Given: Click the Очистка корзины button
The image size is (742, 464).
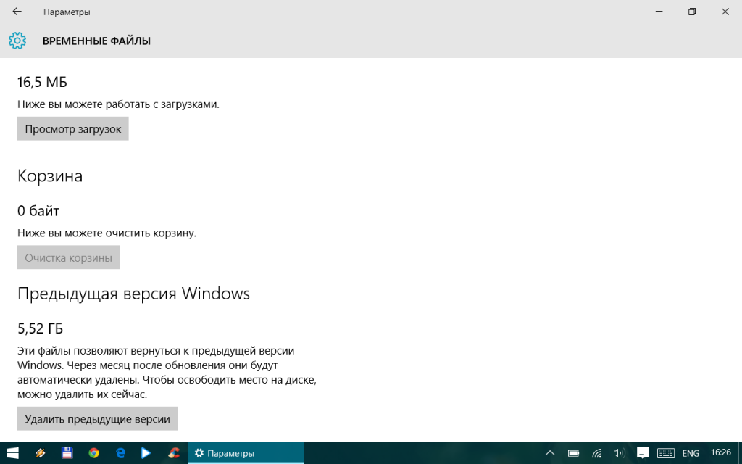Looking at the screenshot, I should (68, 257).
